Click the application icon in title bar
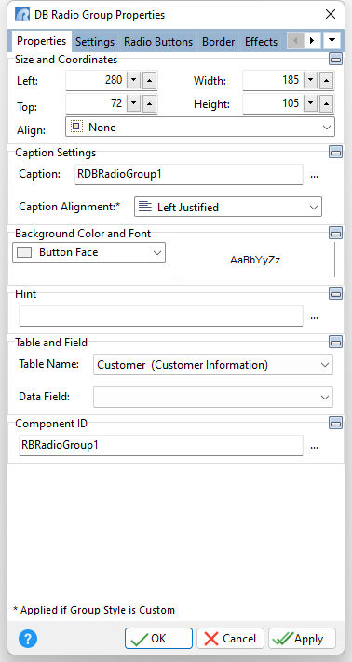 pyautogui.click(x=22, y=15)
